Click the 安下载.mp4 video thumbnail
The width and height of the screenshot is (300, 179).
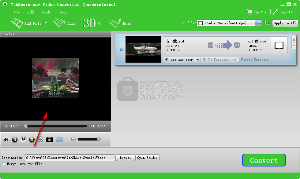[x=143, y=49]
